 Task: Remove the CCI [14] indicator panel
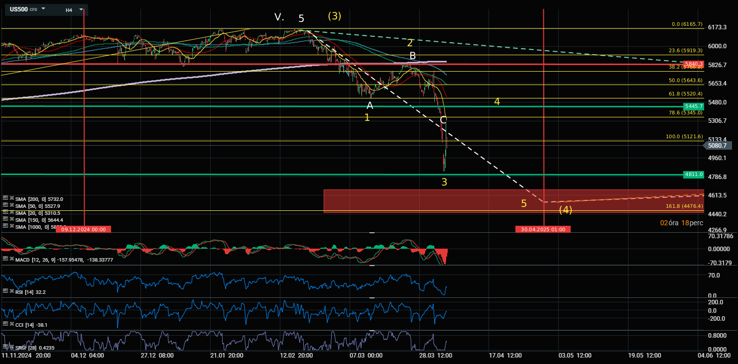(x=11, y=325)
